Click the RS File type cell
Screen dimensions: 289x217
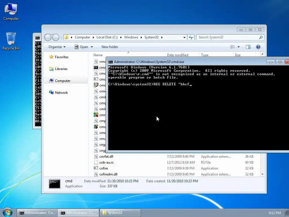pyautogui.click(x=206, y=162)
